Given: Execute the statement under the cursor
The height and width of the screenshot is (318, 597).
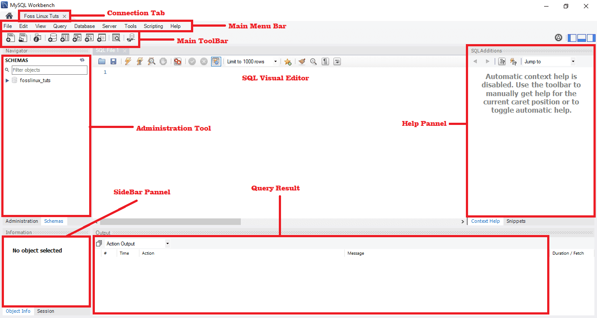Looking at the screenshot, I should click(140, 62).
